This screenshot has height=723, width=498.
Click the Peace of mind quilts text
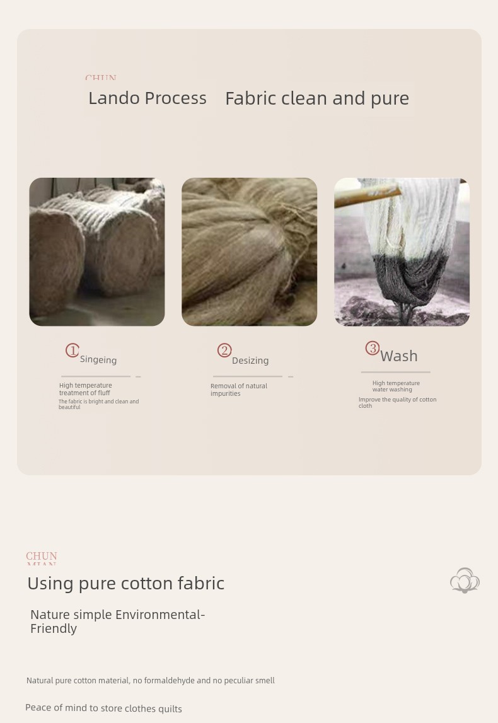click(104, 709)
